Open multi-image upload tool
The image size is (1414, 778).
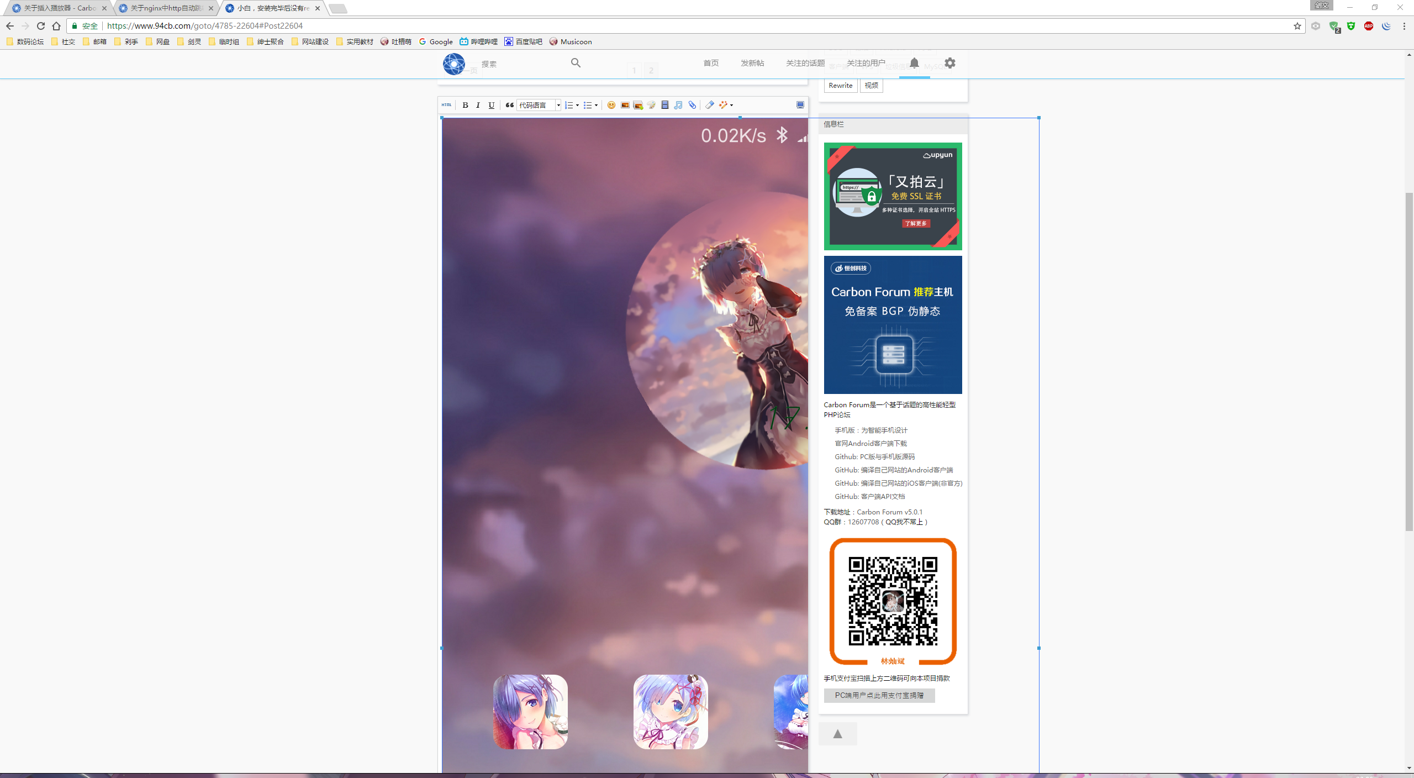pyautogui.click(x=638, y=105)
